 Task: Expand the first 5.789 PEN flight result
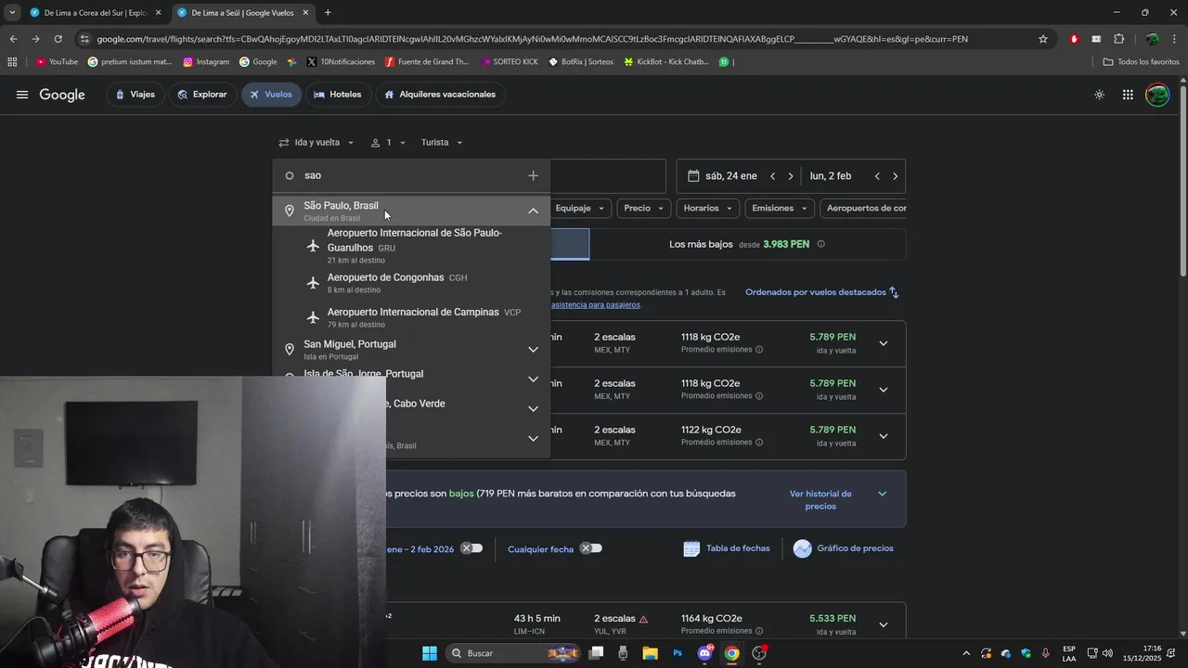tap(884, 343)
